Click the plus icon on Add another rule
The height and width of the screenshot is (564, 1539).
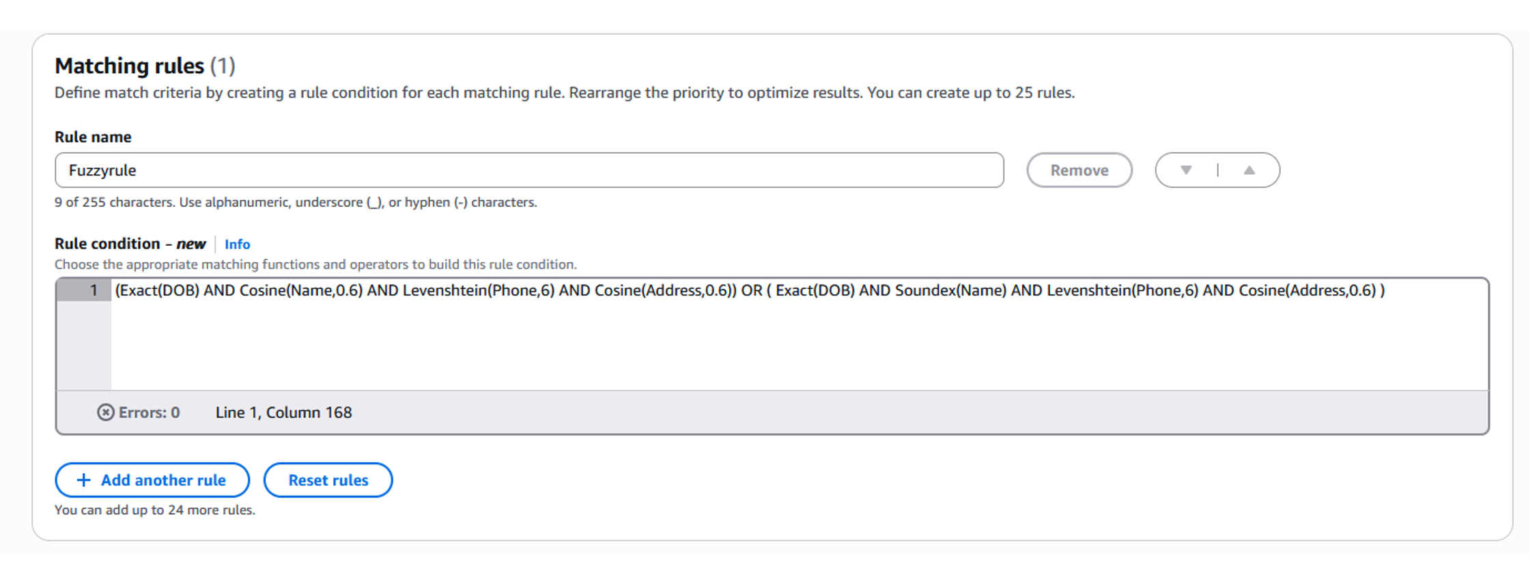pyautogui.click(x=83, y=480)
